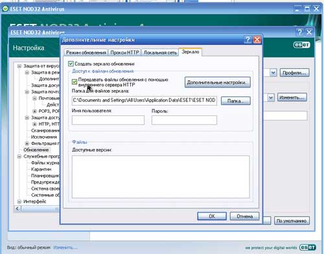Expand the 'POP3, POP3S' tree node
This screenshot has height=254, width=324.
click(x=34, y=111)
